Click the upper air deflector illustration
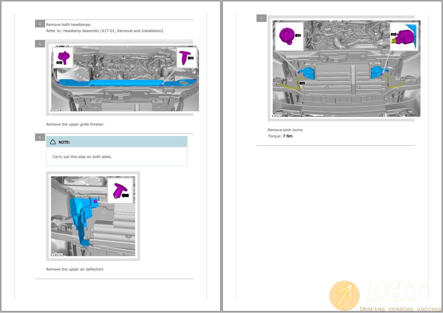 click(x=93, y=216)
